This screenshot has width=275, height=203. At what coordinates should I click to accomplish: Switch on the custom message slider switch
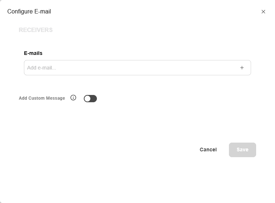coord(90,99)
